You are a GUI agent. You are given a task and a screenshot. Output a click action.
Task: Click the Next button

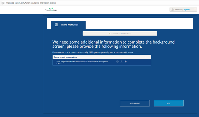[x=169, y=103]
